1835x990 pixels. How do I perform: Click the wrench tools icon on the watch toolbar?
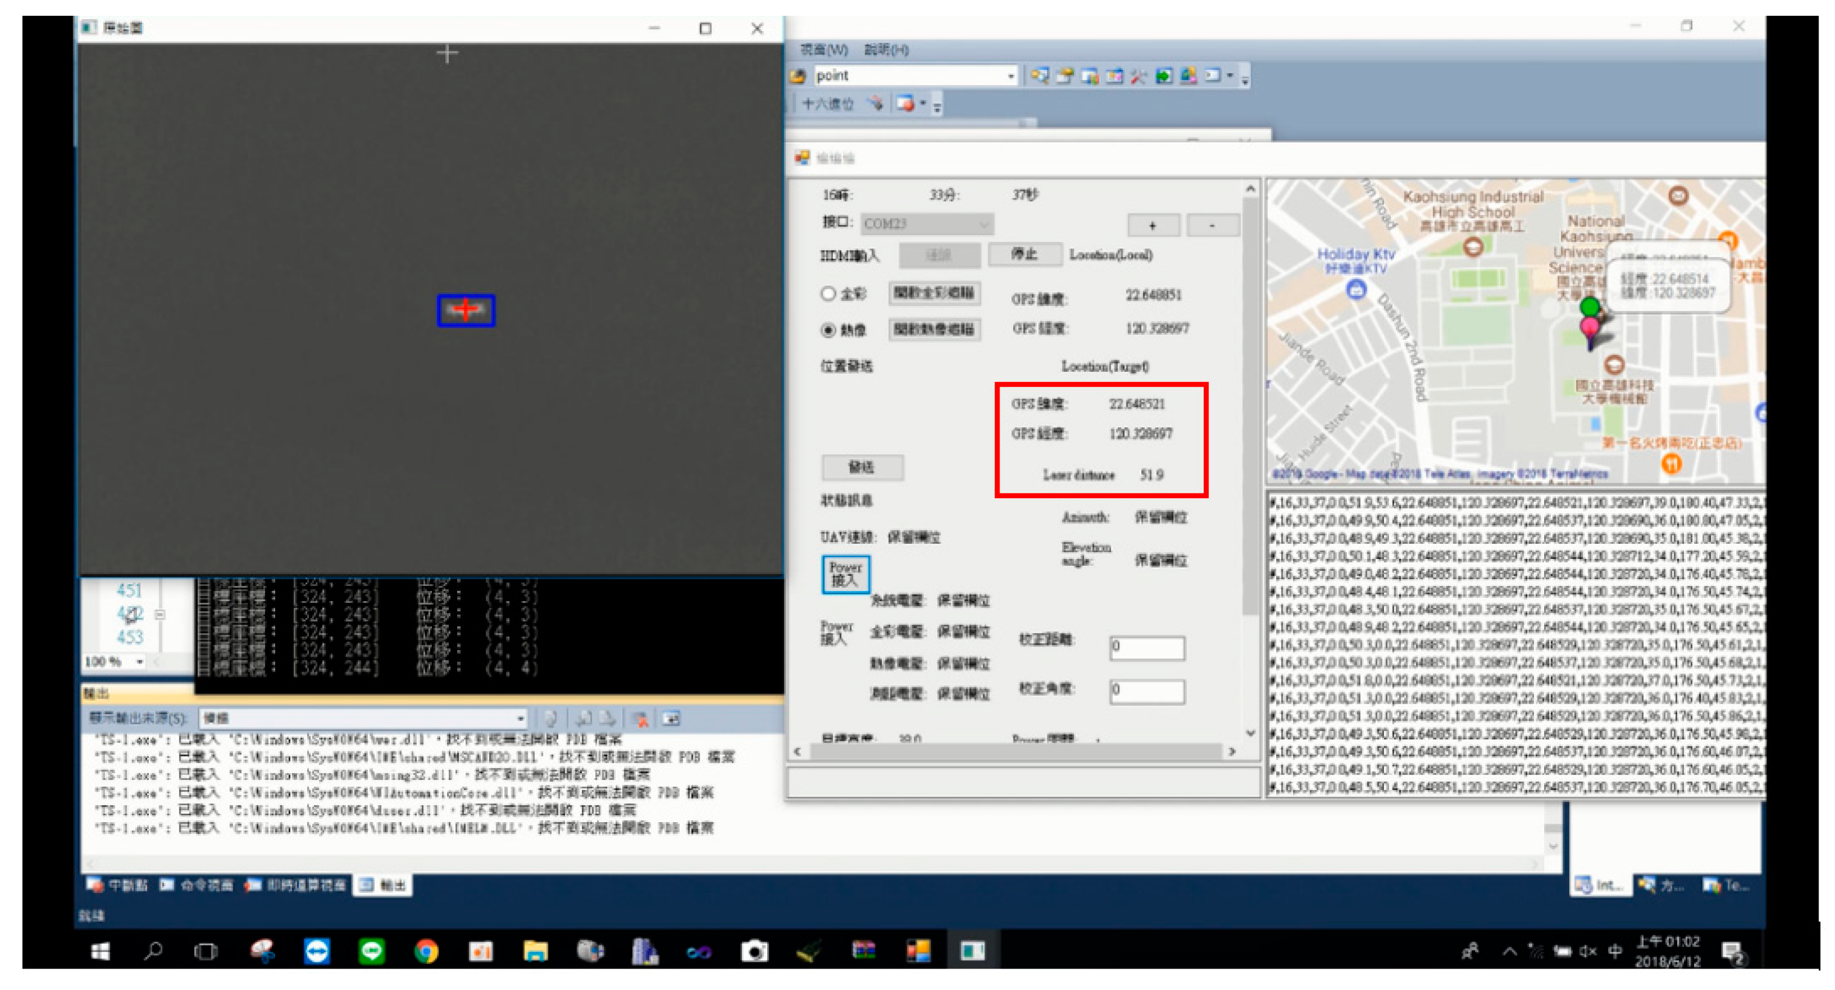pyautogui.click(x=1138, y=77)
